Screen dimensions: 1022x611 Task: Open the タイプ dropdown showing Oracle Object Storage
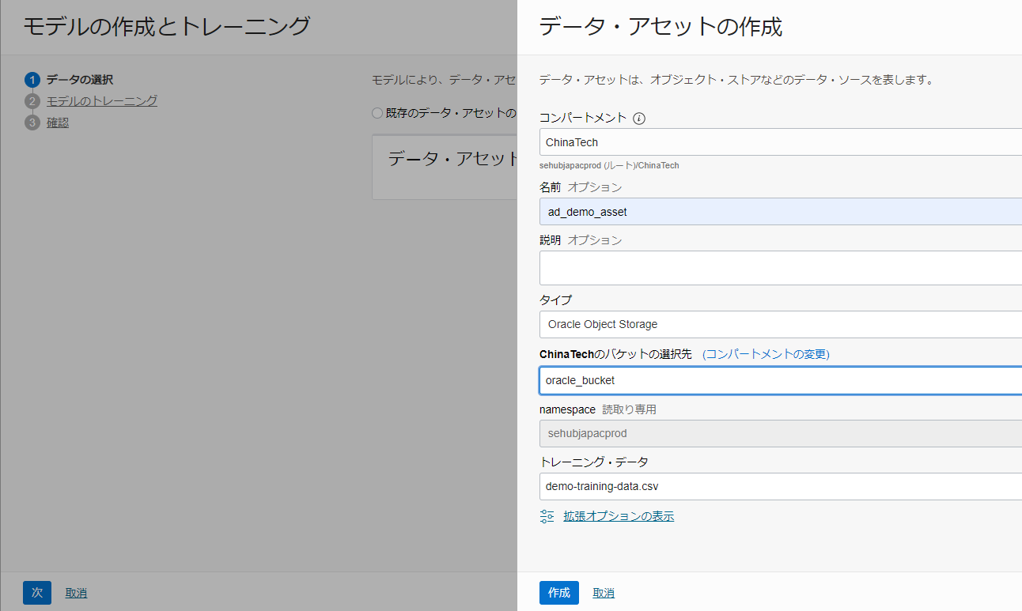[780, 324]
